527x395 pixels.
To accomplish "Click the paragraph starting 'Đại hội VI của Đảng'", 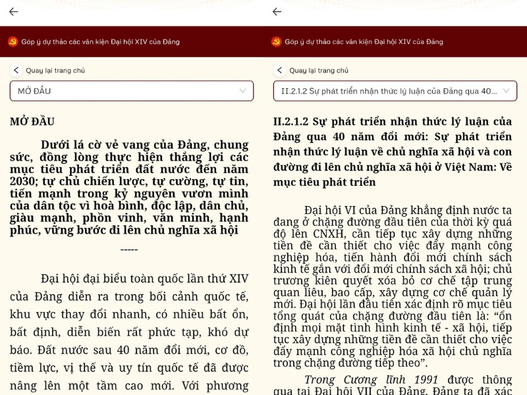I will pyautogui.click(x=393, y=286).
